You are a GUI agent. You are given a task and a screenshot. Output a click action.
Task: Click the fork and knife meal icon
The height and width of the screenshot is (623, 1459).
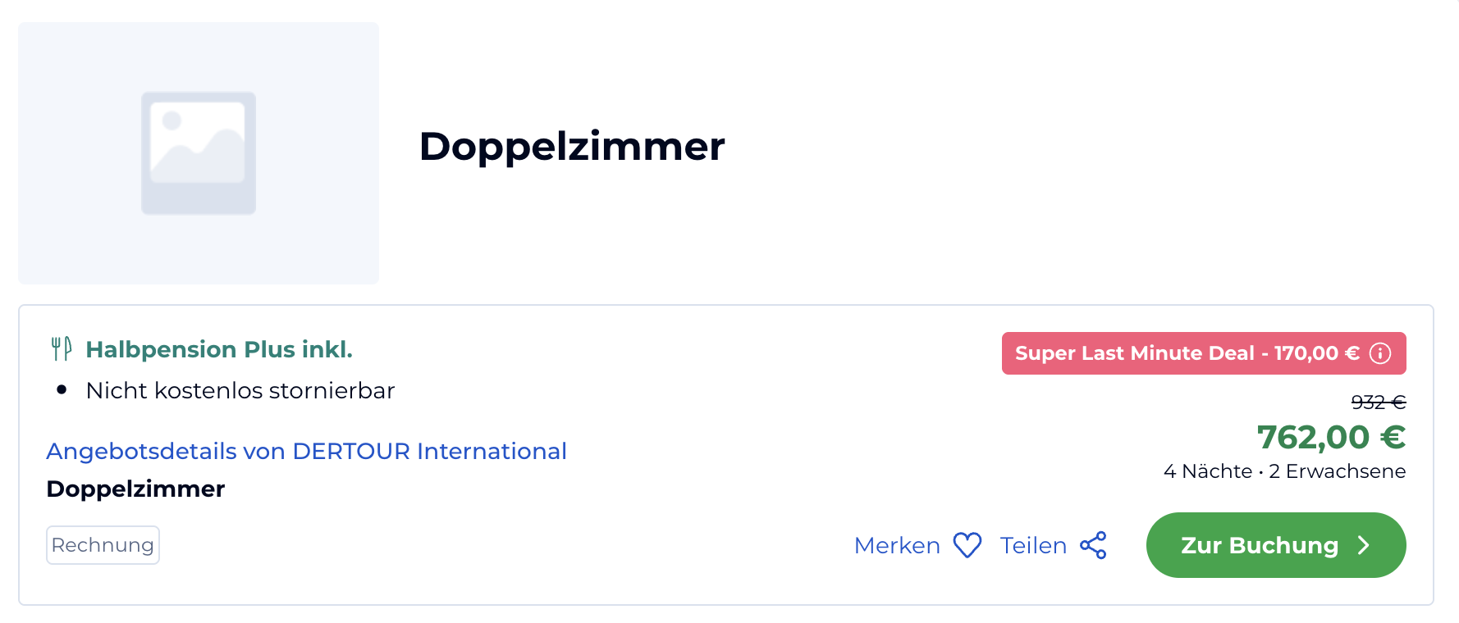(62, 349)
